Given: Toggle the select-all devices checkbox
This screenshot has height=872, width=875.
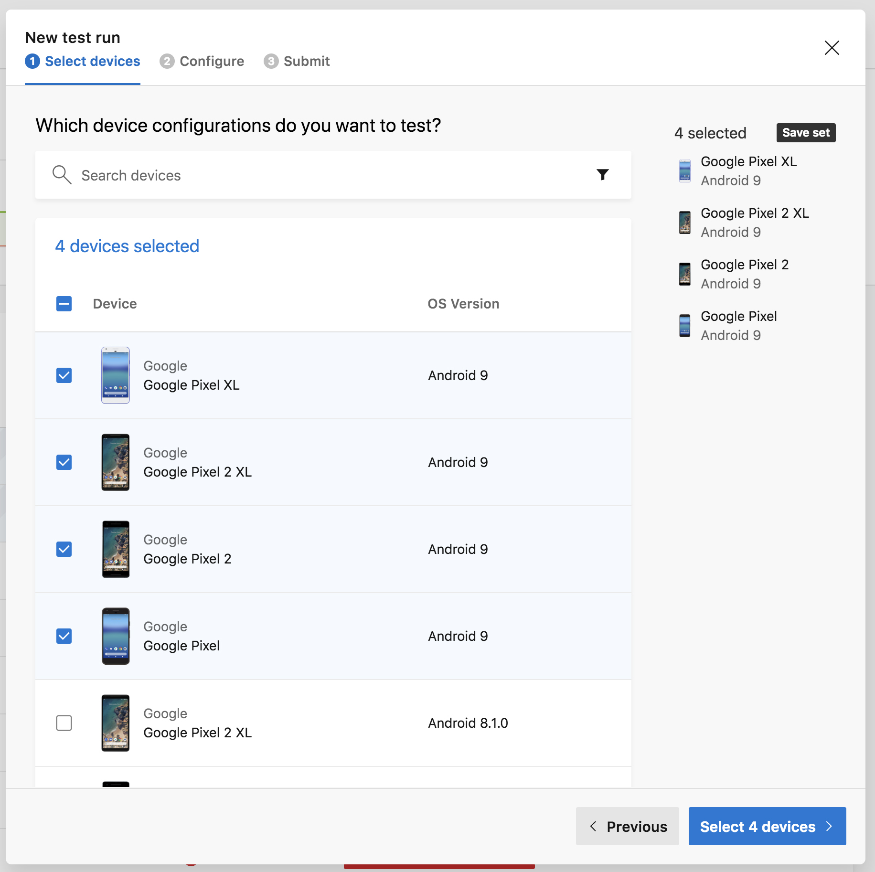Looking at the screenshot, I should tap(64, 304).
